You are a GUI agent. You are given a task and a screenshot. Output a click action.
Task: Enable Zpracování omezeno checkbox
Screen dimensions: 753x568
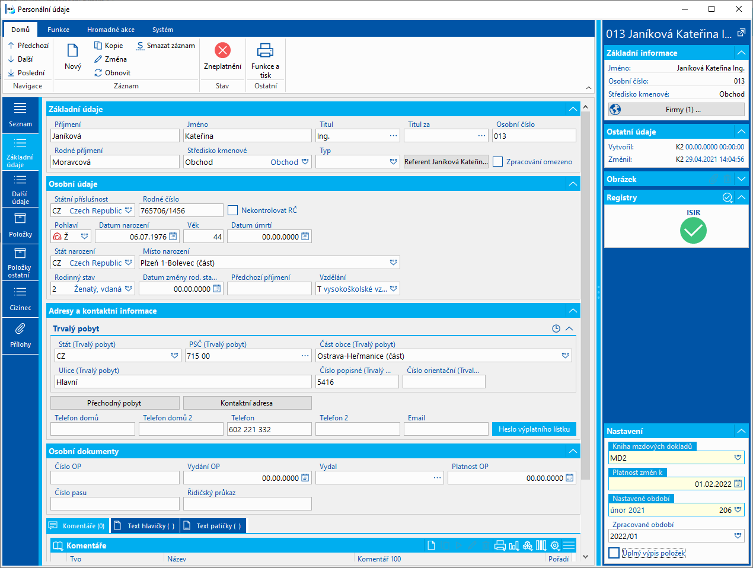498,162
